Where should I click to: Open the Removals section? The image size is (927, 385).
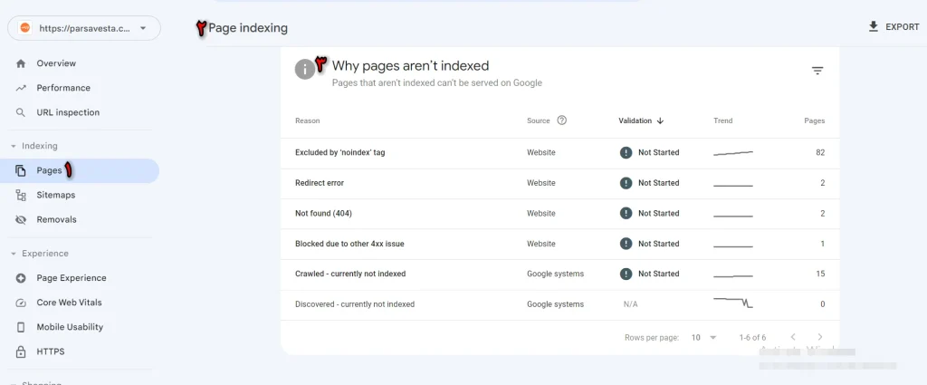(x=56, y=219)
